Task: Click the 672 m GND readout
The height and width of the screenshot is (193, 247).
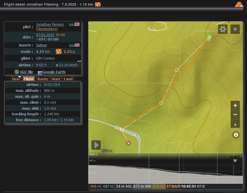Action: 142,186
